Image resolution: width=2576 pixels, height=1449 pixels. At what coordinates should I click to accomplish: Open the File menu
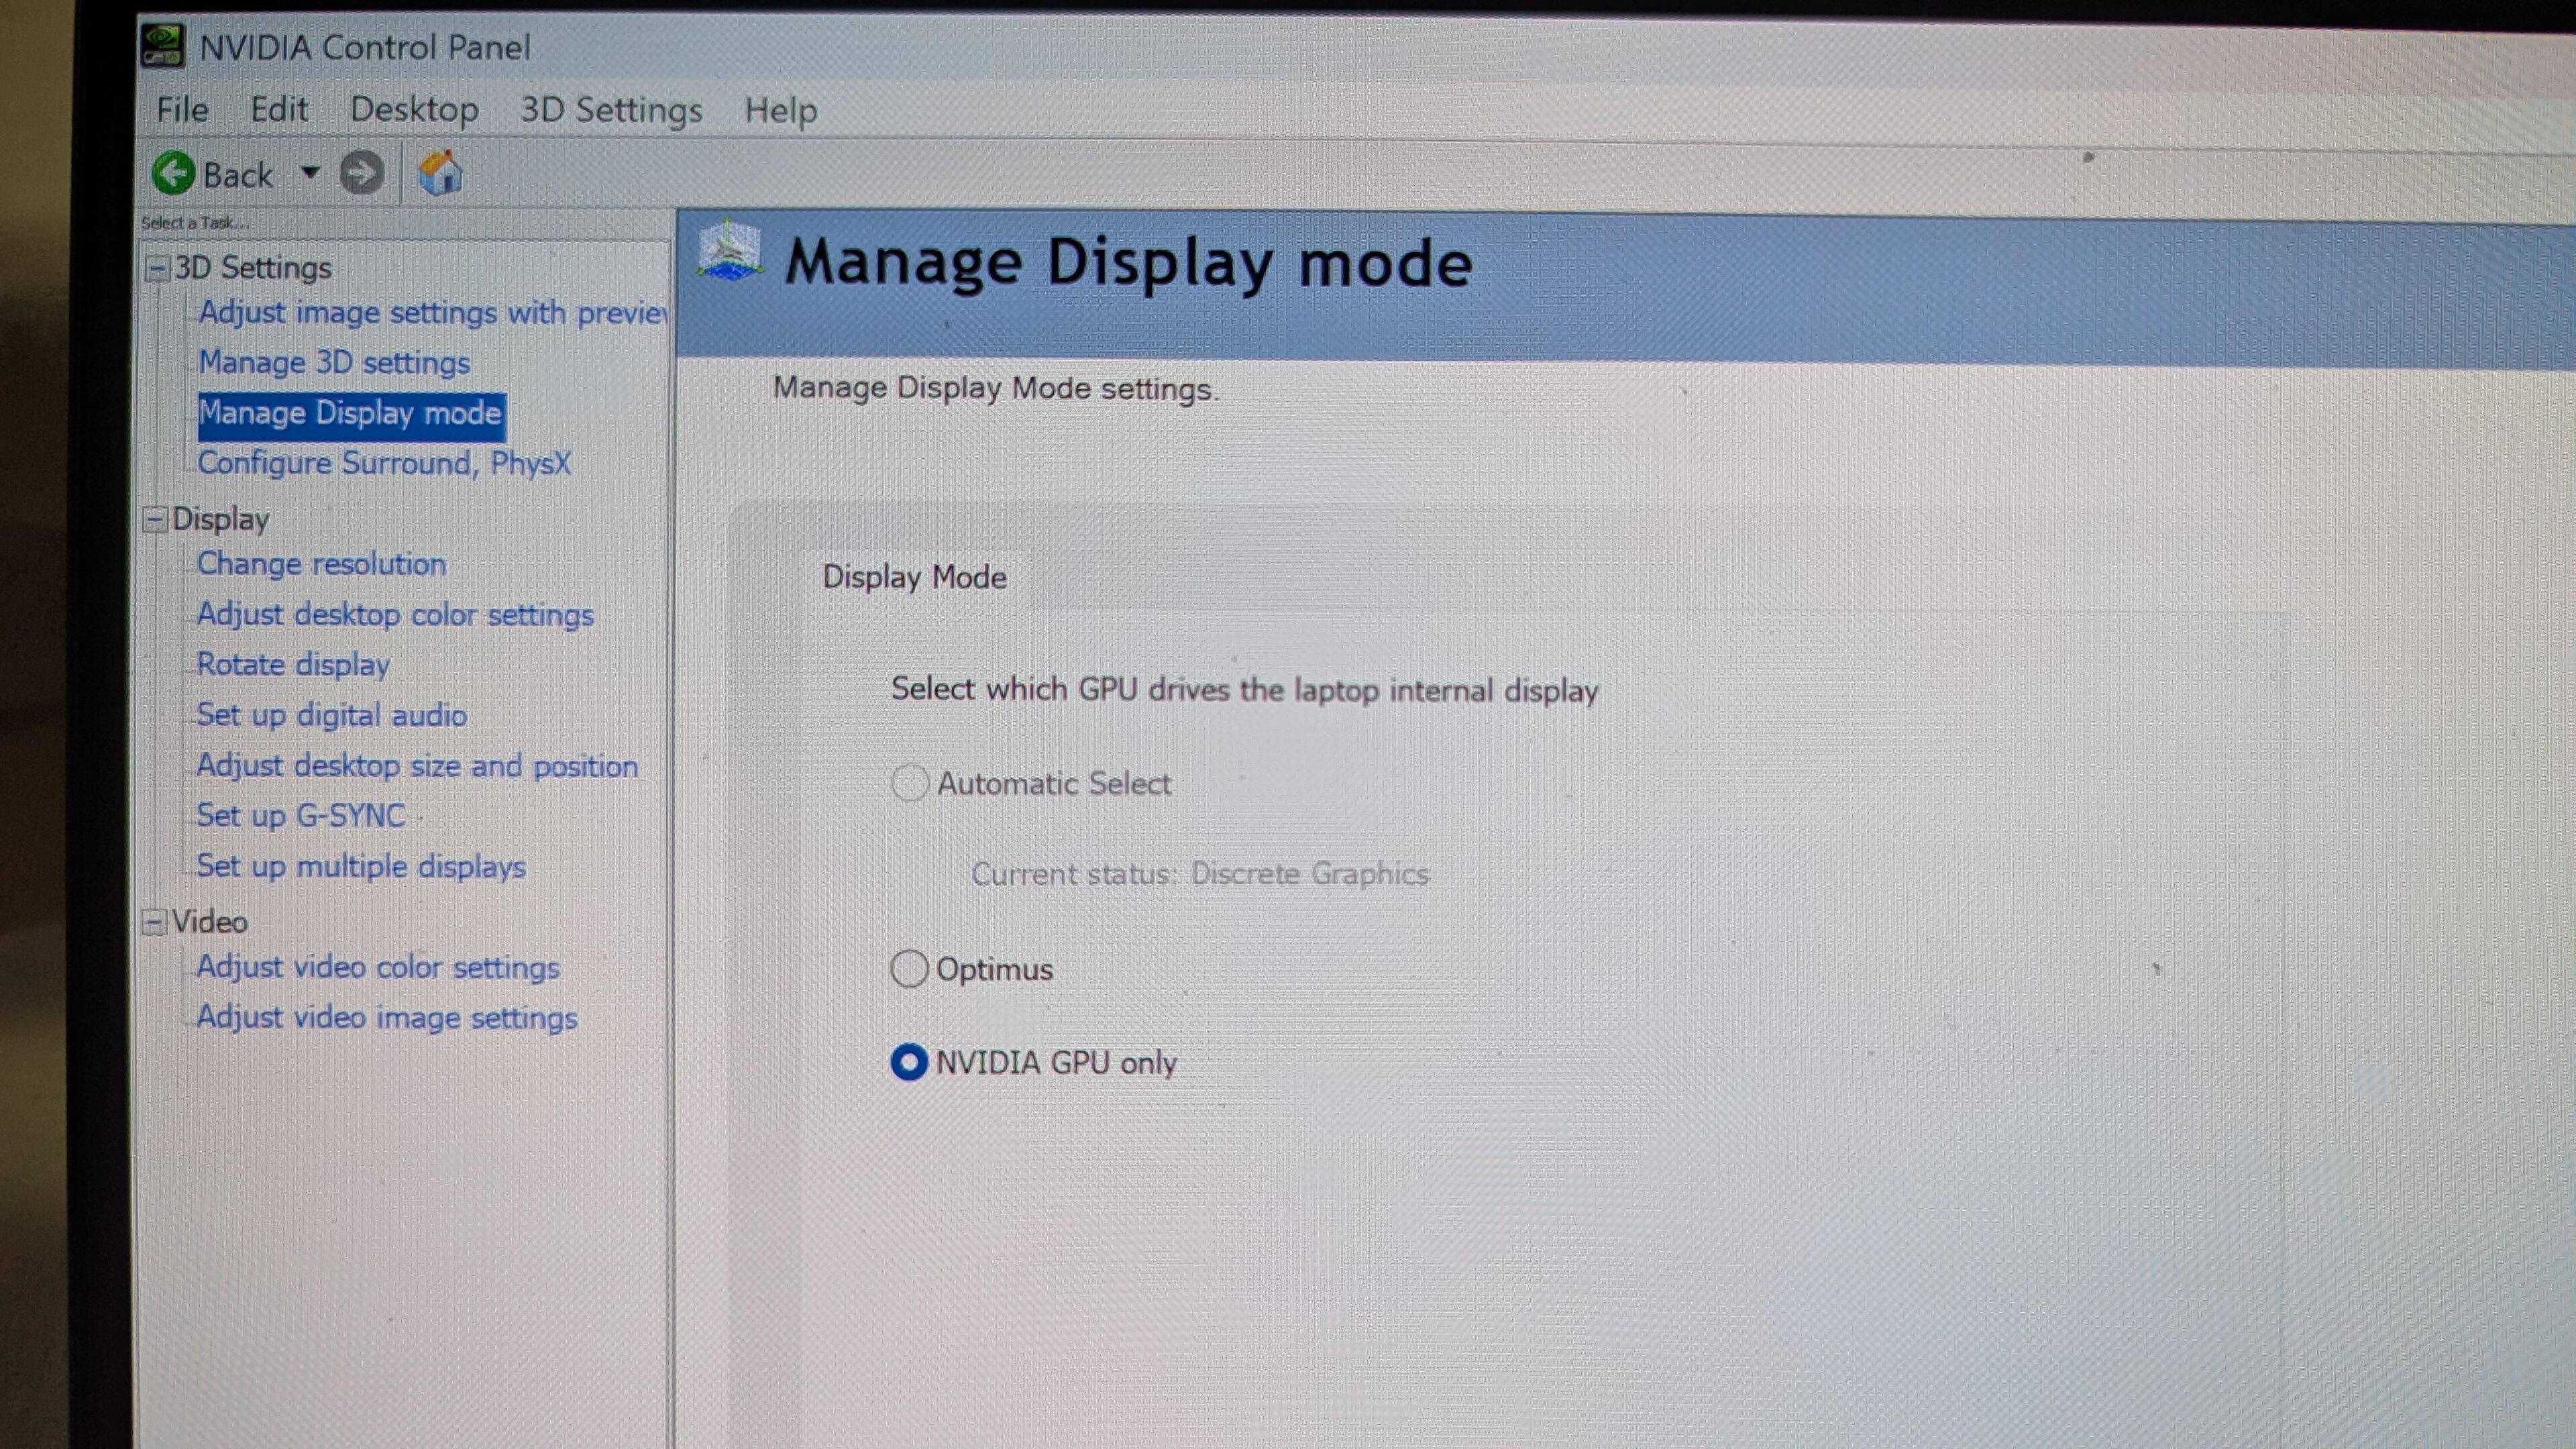point(182,109)
